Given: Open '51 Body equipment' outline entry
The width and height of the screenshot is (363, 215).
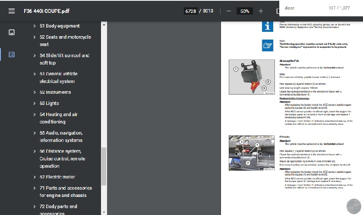Looking at the screenshot, I should click(x=60, y=26).
